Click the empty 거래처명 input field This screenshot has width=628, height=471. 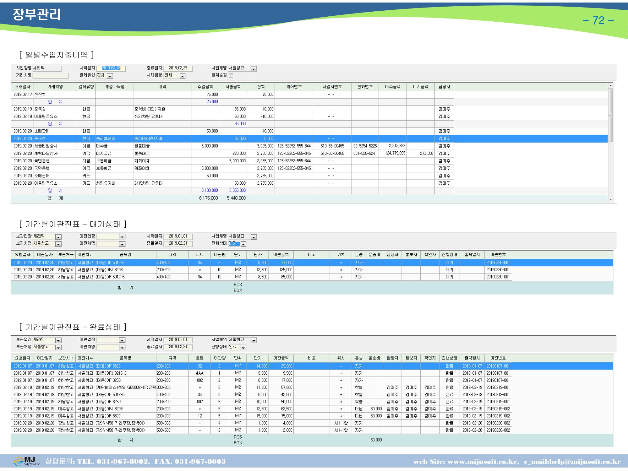tap(51, 76)
